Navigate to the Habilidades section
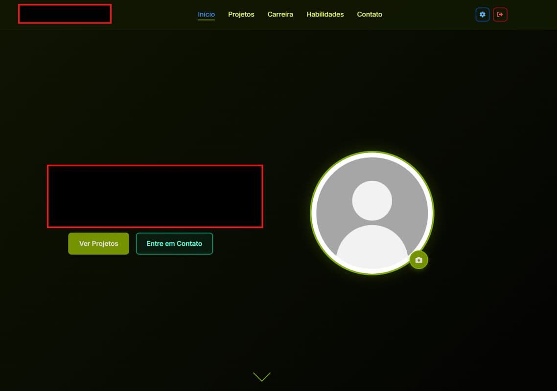Screen dimensions: 557x391 click(x=325, y=15)
